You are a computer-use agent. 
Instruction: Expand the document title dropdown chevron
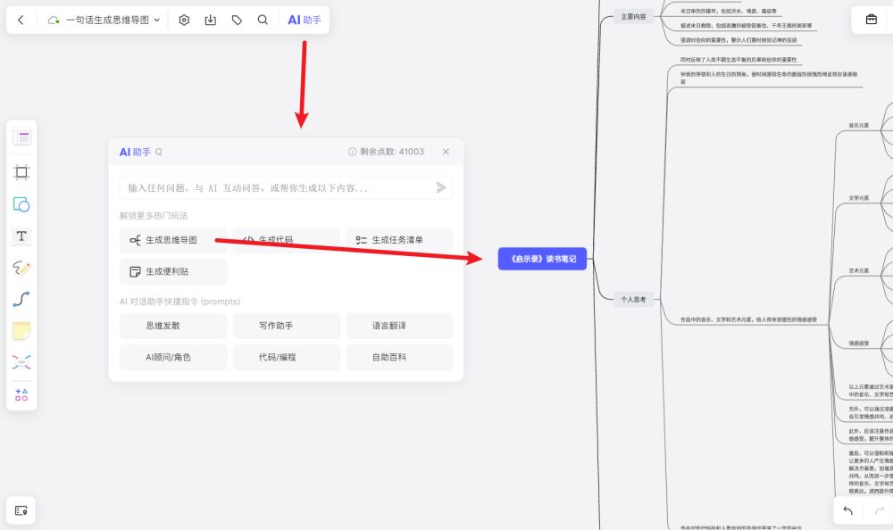(x=156, y=19)
